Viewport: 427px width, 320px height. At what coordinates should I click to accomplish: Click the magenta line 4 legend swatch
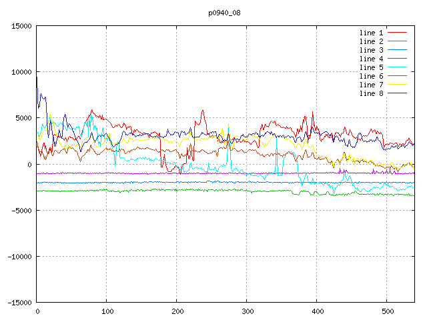(398, 59)
